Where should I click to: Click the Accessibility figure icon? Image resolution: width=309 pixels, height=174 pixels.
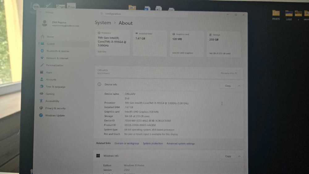(41, 101)
